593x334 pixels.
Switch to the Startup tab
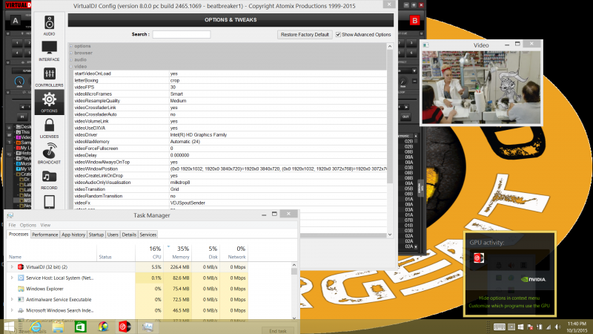[x=96, y=235]
